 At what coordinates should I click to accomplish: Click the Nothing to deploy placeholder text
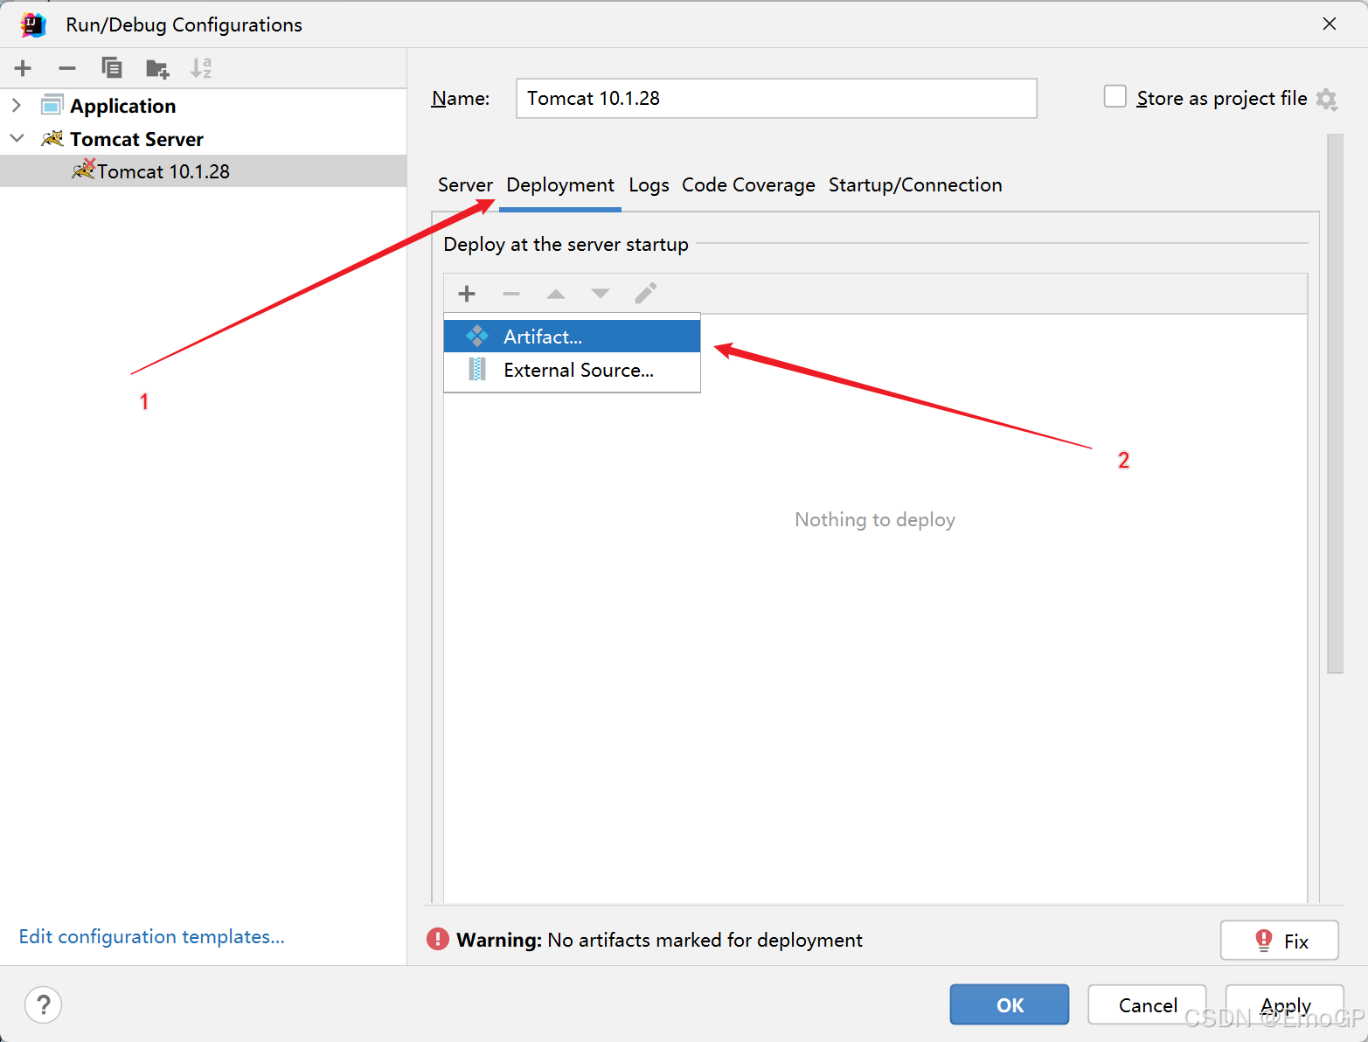(875, 519)
